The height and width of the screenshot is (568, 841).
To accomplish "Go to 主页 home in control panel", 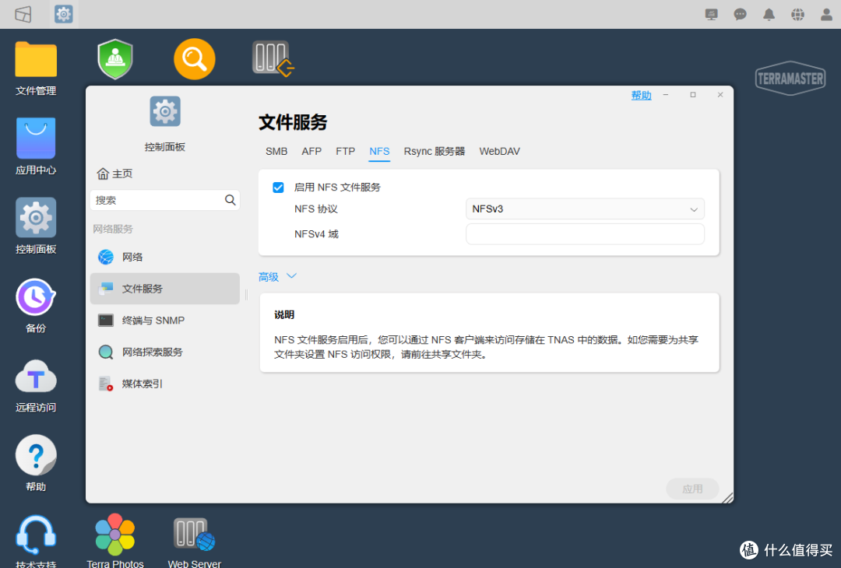I will [114, 174].
